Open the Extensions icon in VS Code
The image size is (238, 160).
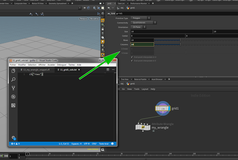coord(13,105)
